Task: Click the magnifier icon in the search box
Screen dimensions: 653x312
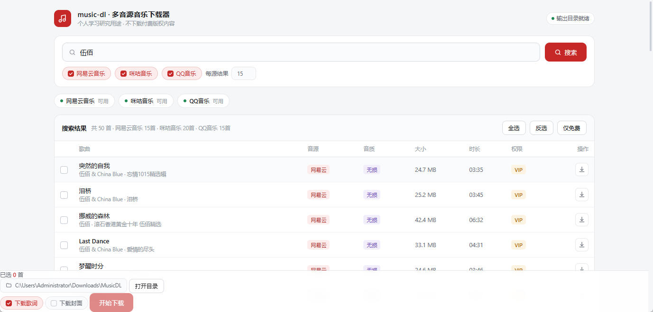Action: pos(73,53)
